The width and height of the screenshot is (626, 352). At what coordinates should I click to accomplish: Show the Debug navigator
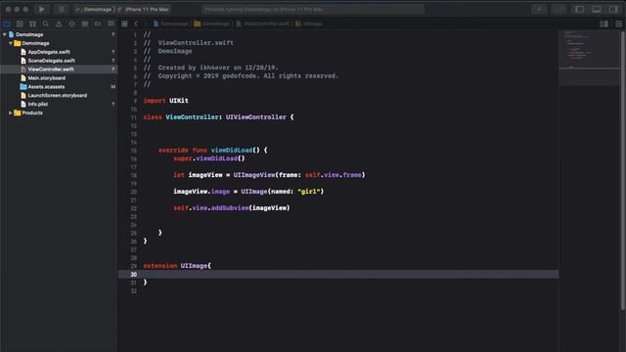(85, 23)
